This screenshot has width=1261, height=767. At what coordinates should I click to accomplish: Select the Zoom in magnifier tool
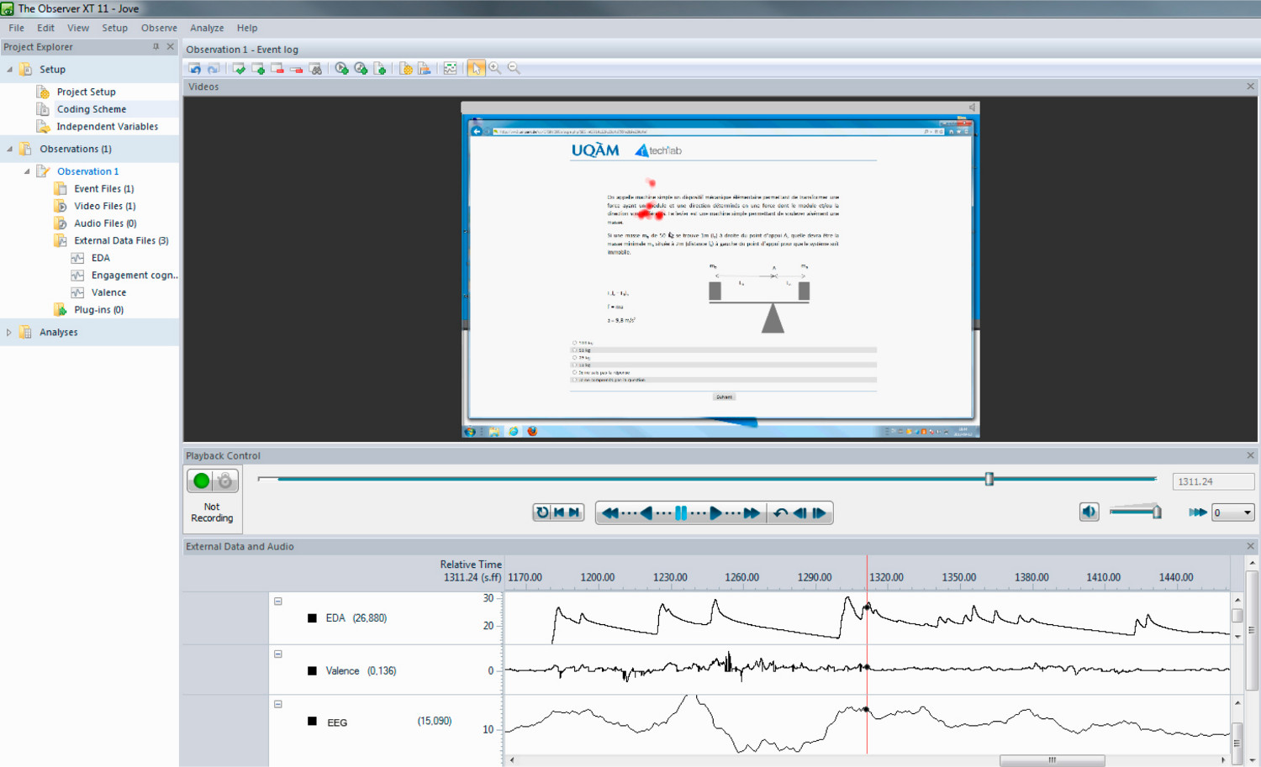point(495,69)
